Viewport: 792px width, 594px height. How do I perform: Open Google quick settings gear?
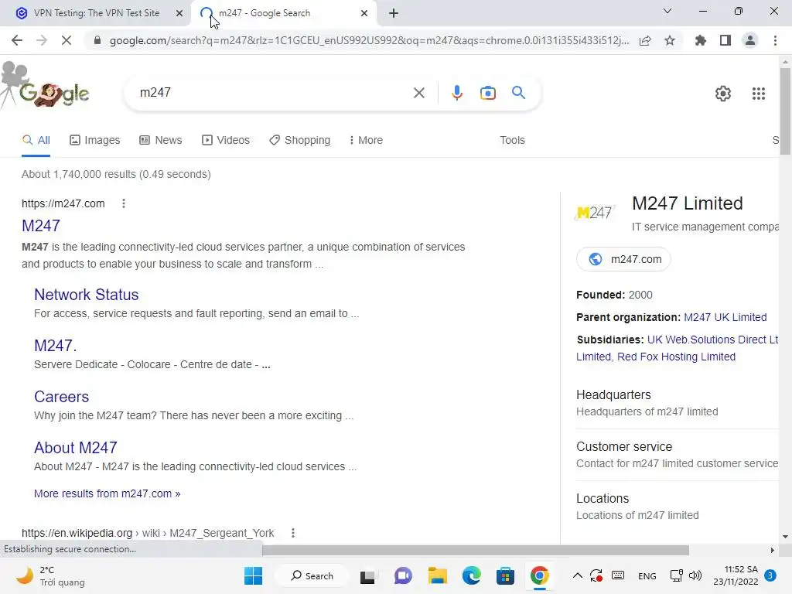coord(723,94)
